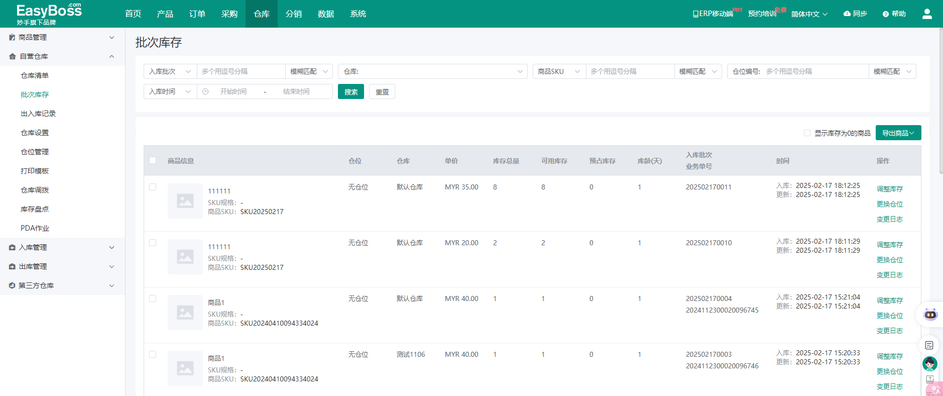
Task: Open the floating note/feedback icon
Action: (x=929, y=345)
